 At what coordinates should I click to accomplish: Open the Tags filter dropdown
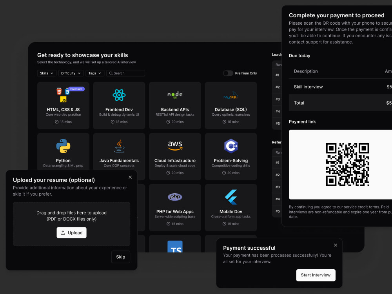pos(95,73)
